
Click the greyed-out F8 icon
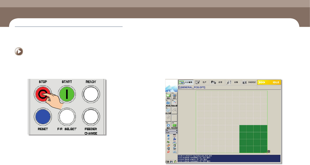tap(168, 118)
